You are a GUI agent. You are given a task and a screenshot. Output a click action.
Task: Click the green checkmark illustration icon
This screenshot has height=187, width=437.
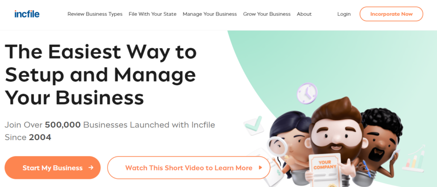pos(253,126)
